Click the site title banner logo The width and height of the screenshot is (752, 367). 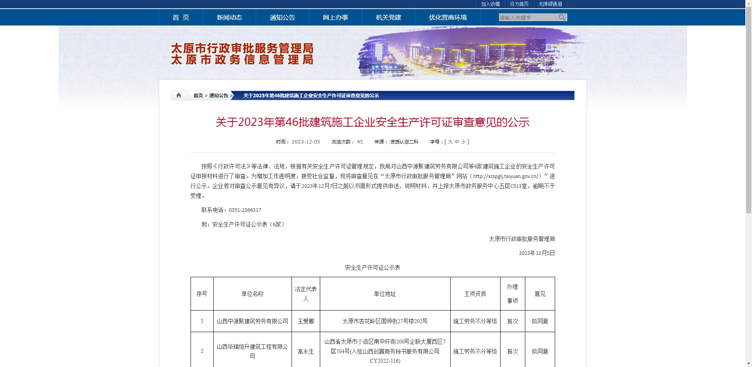click(242, 54)
